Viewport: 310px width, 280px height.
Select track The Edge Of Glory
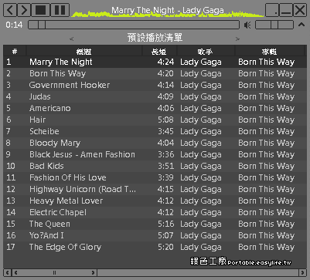155,247
